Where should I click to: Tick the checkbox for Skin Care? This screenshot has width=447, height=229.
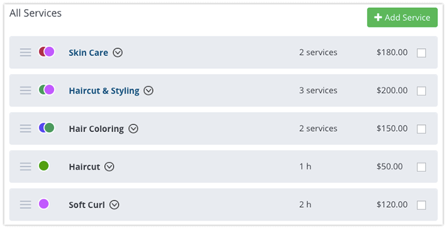pos(421,53)
